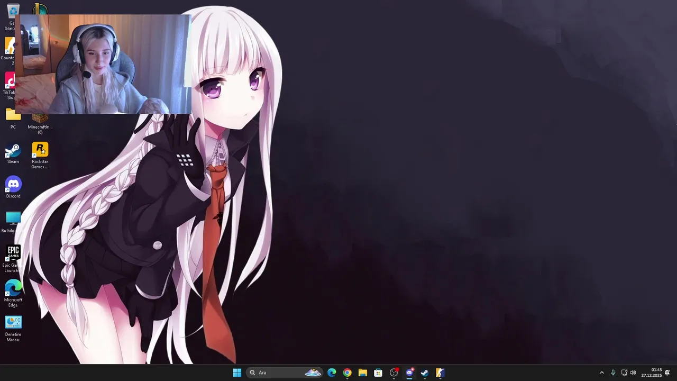
Task: Select the Denetim Masası desktop icon
Action: coord(13,329)
